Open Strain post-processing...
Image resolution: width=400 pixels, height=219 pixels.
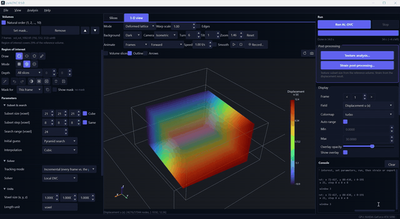tap(357, 65)
